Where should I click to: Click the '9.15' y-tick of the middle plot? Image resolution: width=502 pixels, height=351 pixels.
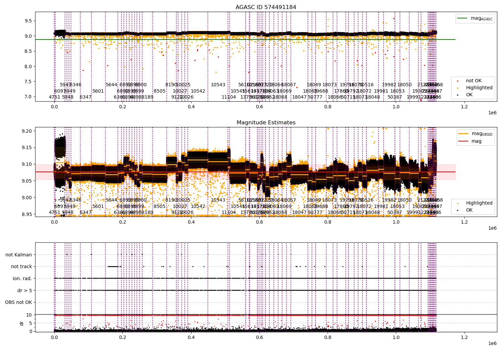point(27,148)
